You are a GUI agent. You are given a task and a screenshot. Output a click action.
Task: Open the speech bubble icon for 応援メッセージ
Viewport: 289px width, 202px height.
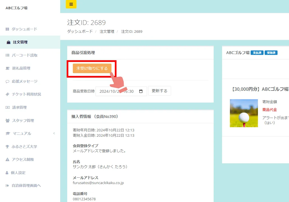click(x=8, y=82)
